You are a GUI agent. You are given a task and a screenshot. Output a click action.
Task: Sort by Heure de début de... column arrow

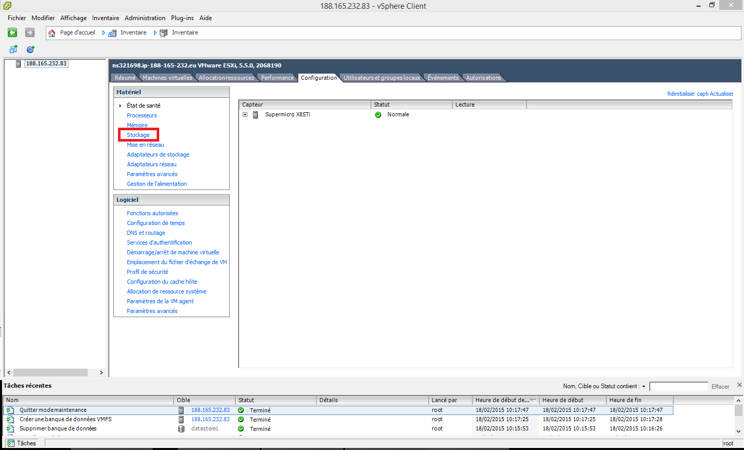533,400
